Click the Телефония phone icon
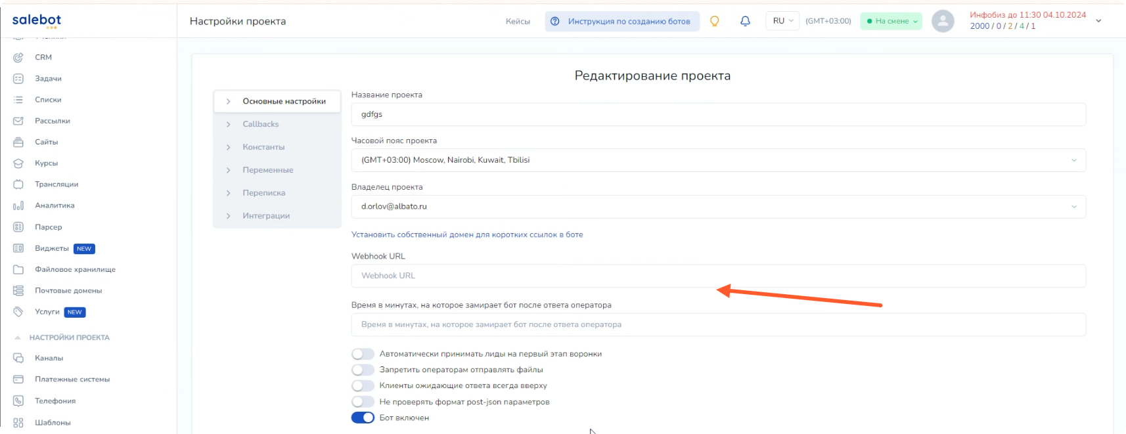Screen dimensions: 1126x434 tap(18, 401)
